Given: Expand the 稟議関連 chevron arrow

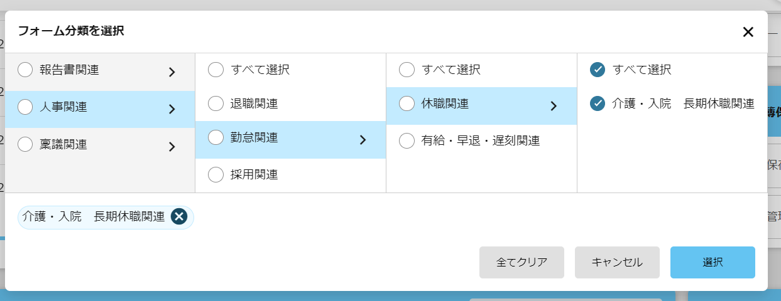Looking at the screenshot, I should 172,147.
